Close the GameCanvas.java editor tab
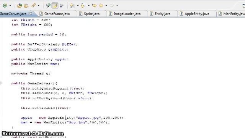 tap(30, 14)
